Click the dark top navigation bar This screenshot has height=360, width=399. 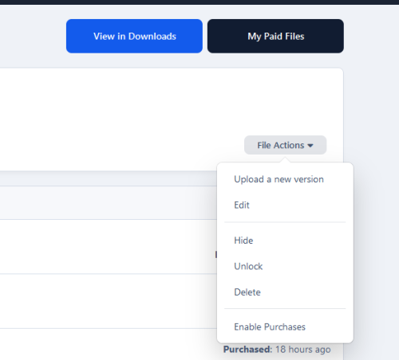(x=199, y=2)
